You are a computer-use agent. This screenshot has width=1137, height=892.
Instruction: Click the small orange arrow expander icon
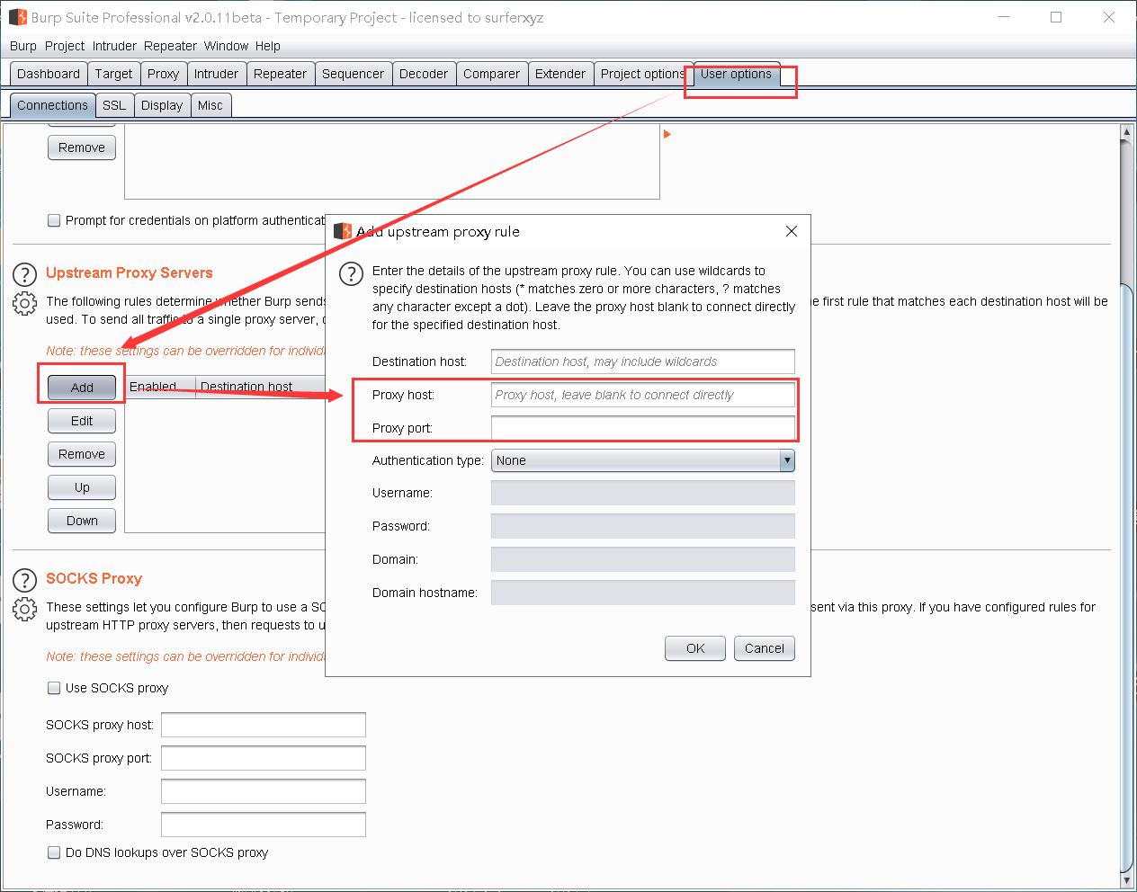667,134
